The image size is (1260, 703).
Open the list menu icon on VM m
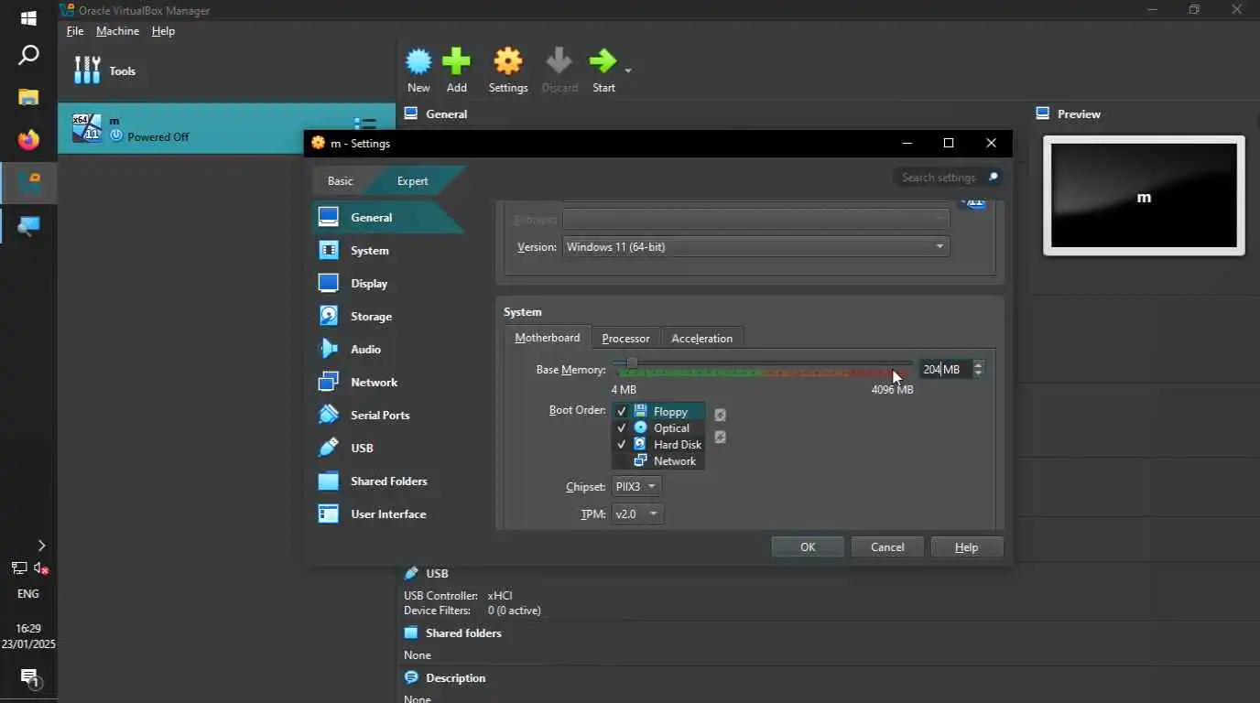tap(364, 124)
